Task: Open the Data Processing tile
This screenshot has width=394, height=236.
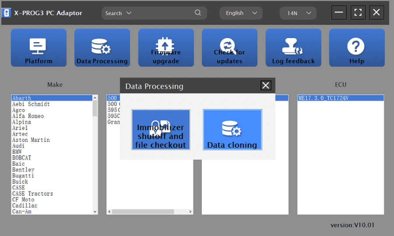Action: 102,48
